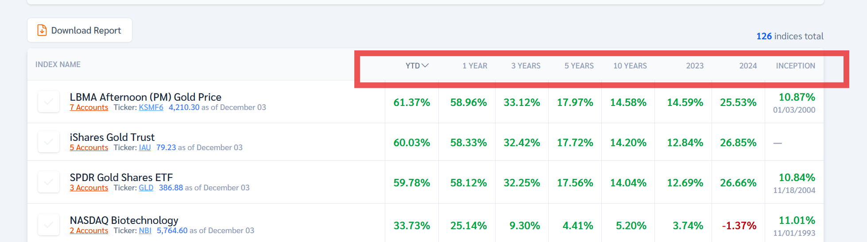This screenshot has width=867, height=242.
Task: Sort by 3 YEARS column header
Action: point(526,66)
